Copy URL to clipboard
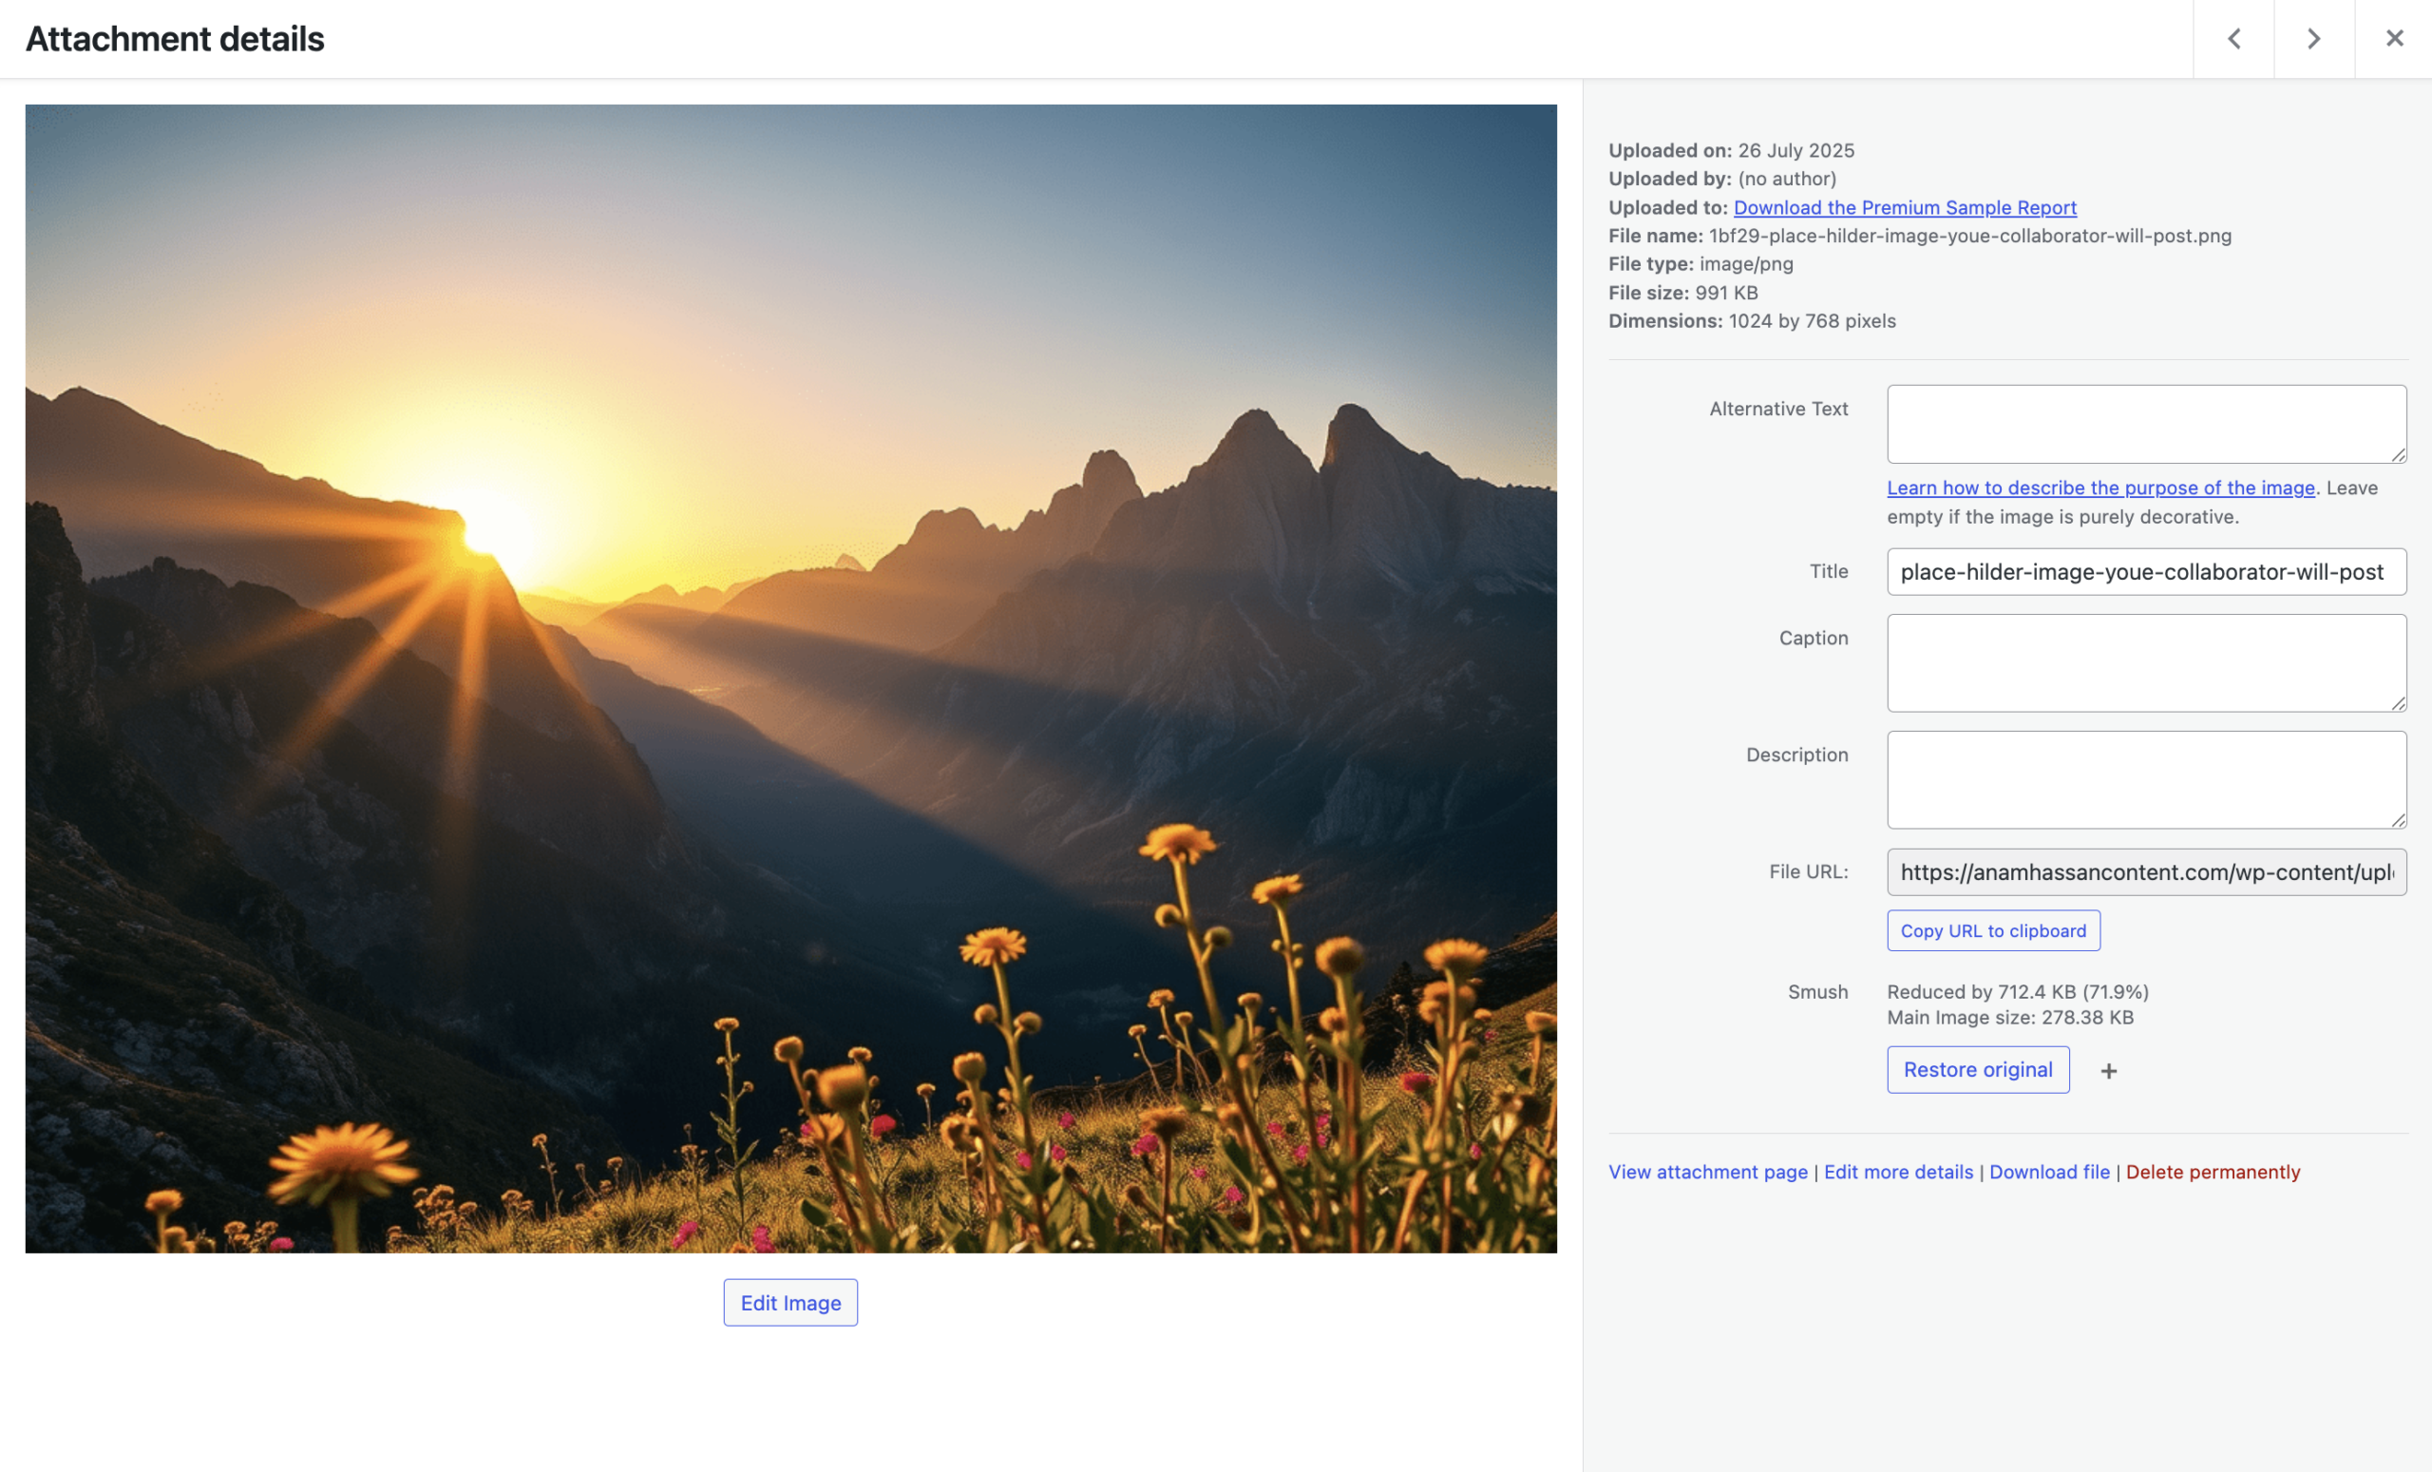 pos(1993,930)
